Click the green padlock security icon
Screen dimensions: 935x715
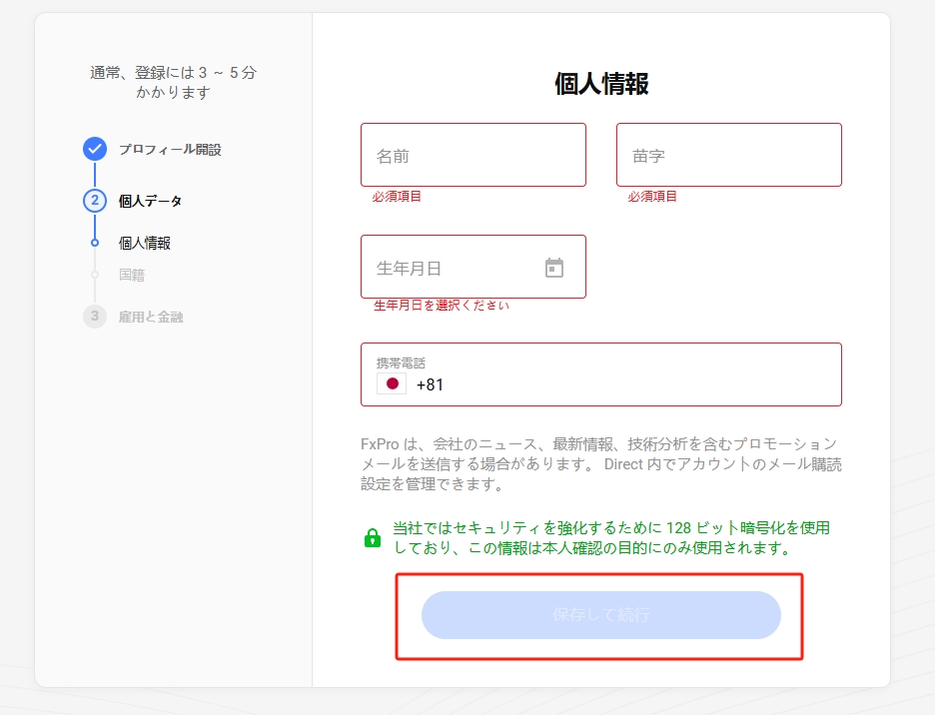(373, 538)
